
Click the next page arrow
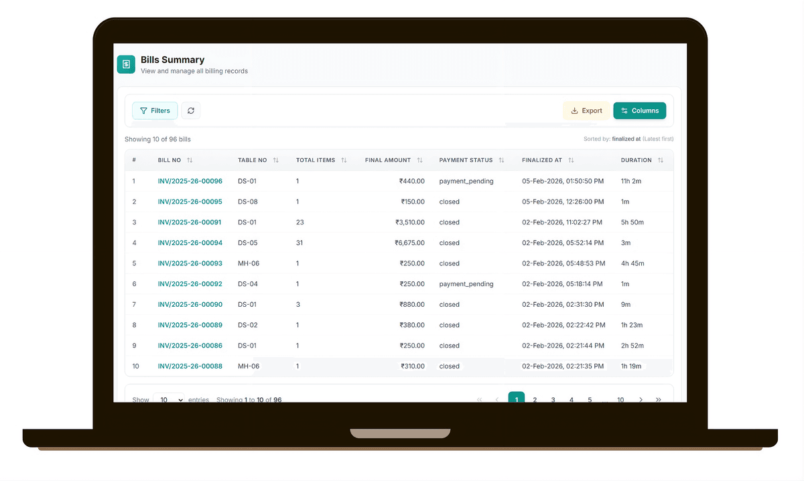[x=641, y=399]
